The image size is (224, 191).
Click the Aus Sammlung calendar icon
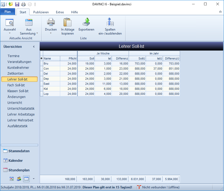29,23
